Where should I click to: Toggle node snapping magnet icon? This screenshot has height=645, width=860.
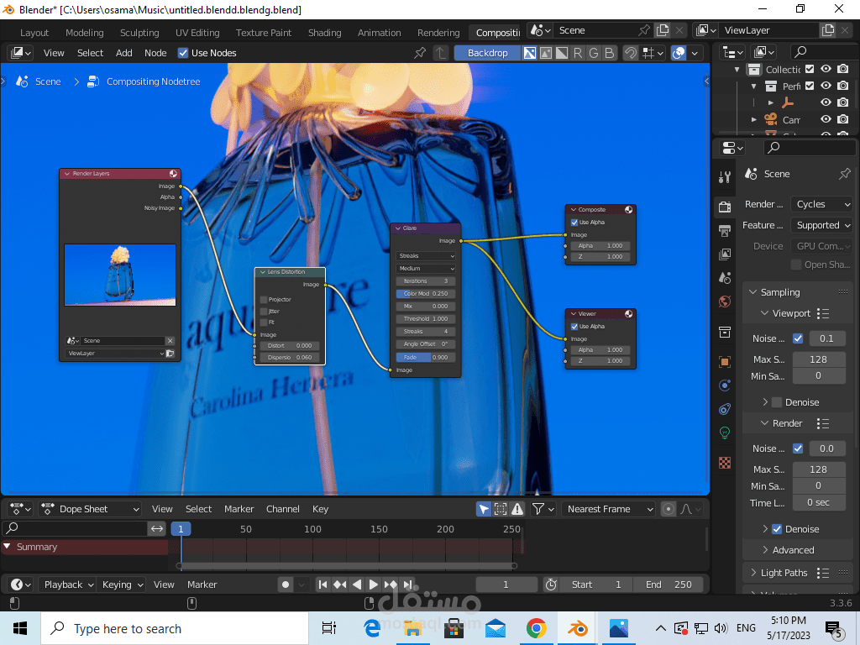pos(631,53)
